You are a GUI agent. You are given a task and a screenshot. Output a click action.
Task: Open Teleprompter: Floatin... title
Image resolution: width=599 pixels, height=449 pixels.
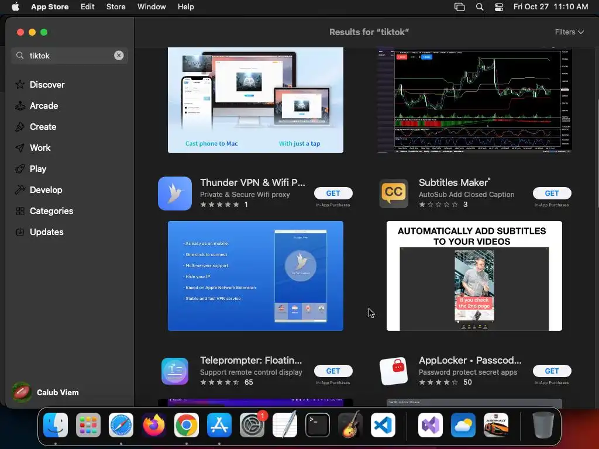coord(251,360)
